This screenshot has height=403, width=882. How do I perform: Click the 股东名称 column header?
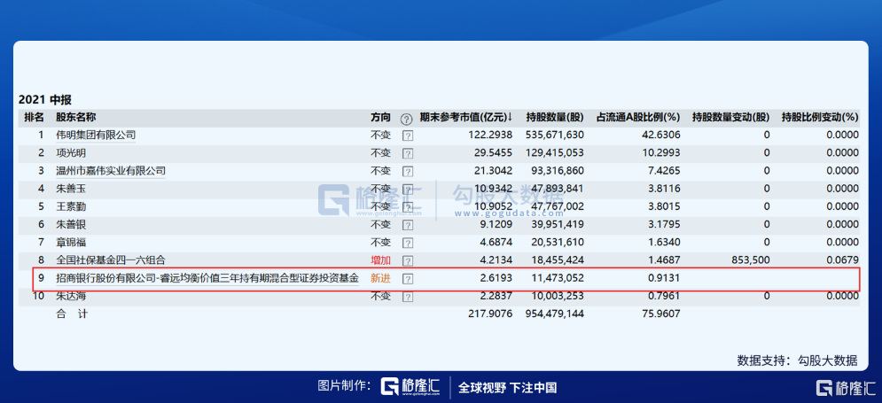(x=76, y=118)
